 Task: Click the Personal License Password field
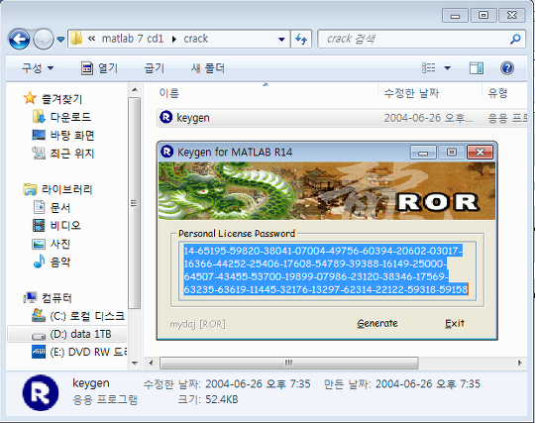tap(327, 270)
